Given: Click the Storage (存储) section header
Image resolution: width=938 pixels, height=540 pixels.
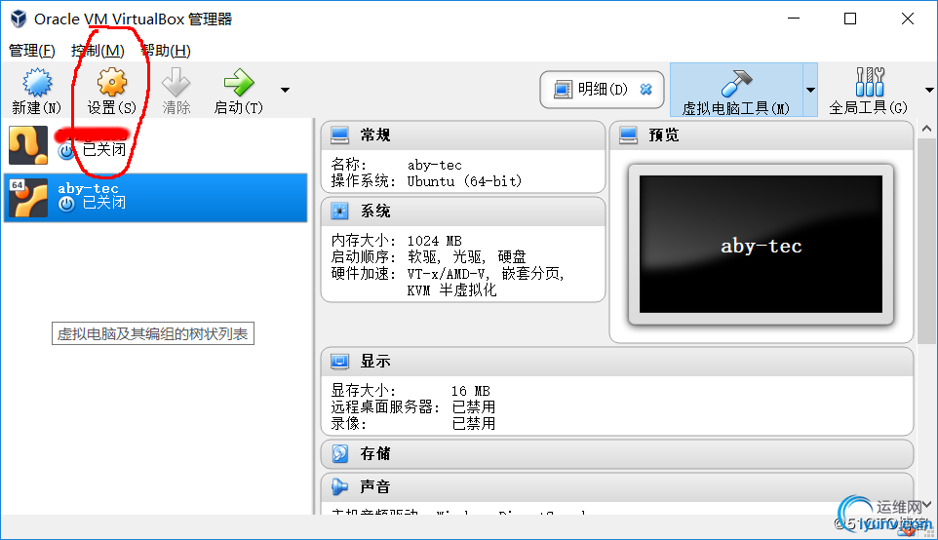Looking at the screenshot, I should click(617, 454).
